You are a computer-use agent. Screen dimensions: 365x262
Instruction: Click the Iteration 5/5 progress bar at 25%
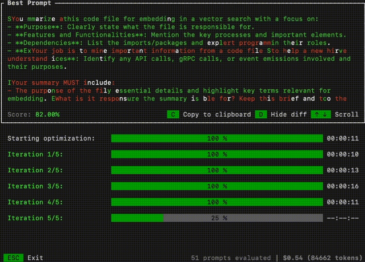click(x=217, y=218)
